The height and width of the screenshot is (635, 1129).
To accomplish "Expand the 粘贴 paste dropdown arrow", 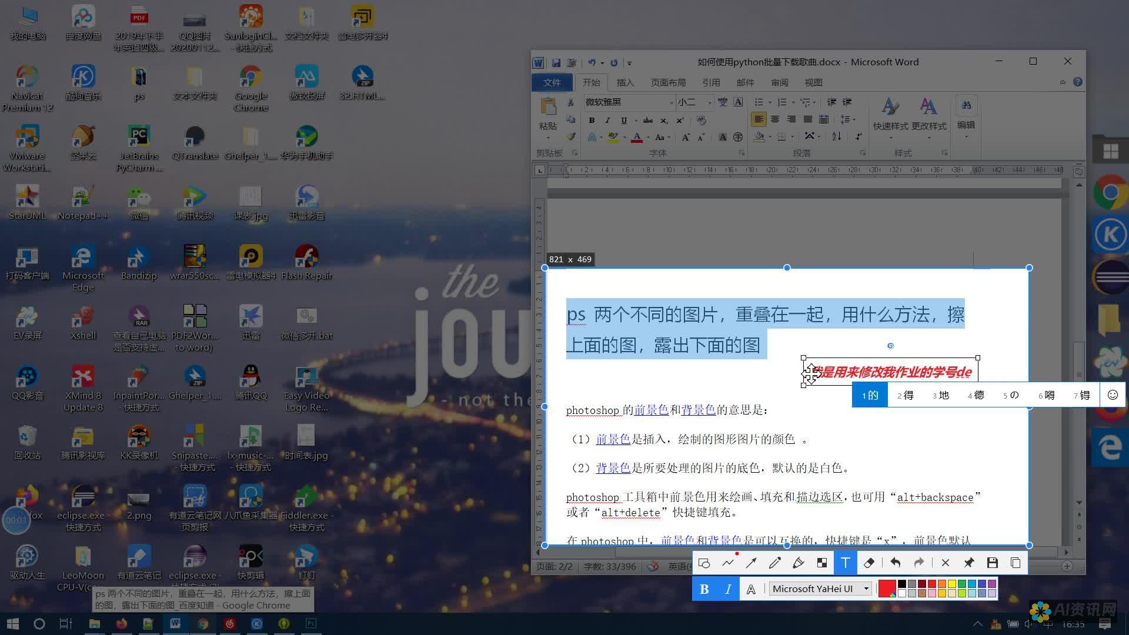I will (x=547, y=138).
